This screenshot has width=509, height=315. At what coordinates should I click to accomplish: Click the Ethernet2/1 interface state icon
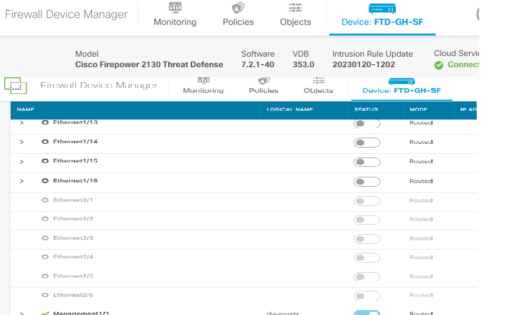pyautogui.click(x=45, y=200)
